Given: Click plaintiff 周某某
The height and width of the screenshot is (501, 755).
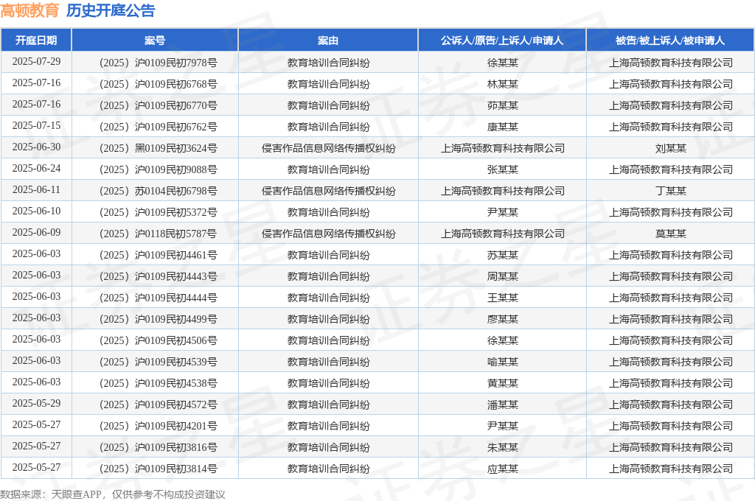Looking at the screenshot, I should 503,276.
